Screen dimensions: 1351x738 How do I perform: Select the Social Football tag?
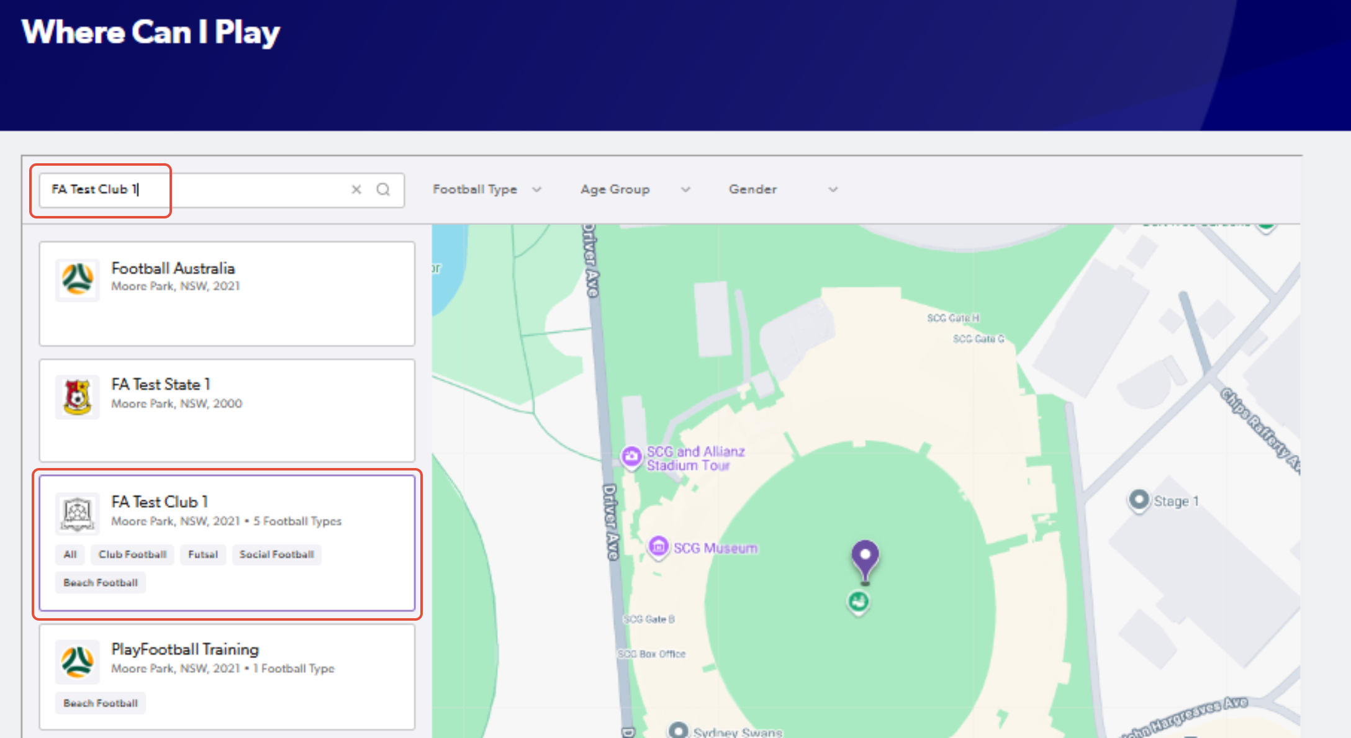[x=277, y=554]
